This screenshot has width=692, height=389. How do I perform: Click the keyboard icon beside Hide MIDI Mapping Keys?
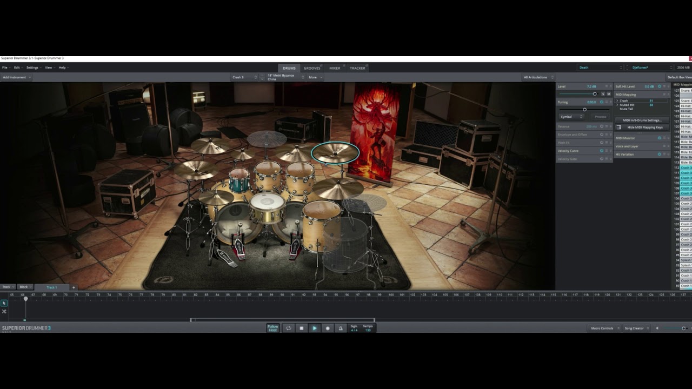click(619, 127)
